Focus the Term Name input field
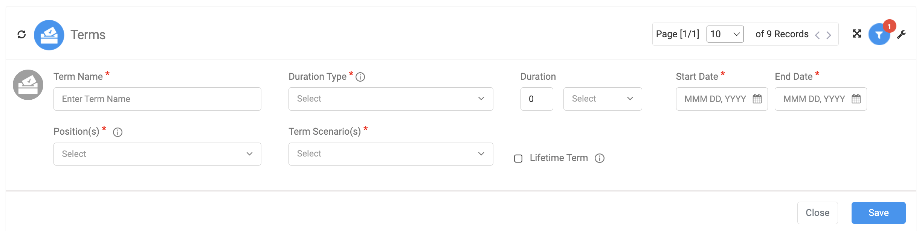This screenshot has width=922, height=231. (x=157, y=99)
